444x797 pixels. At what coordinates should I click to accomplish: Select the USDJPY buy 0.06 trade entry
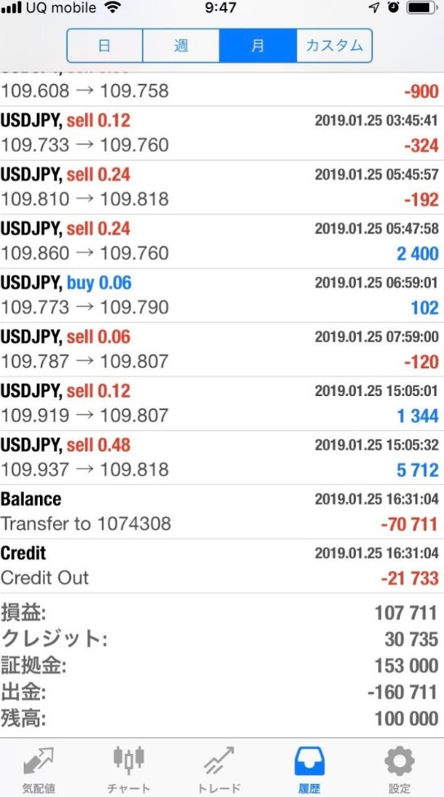[222, 296]
